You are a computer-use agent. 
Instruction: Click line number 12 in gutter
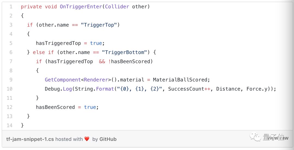10,107
